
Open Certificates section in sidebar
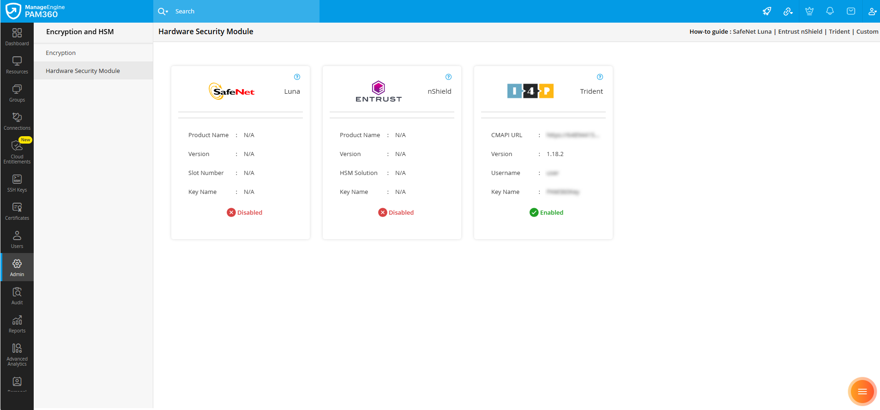pyautogui.click(x=17, y=211)
